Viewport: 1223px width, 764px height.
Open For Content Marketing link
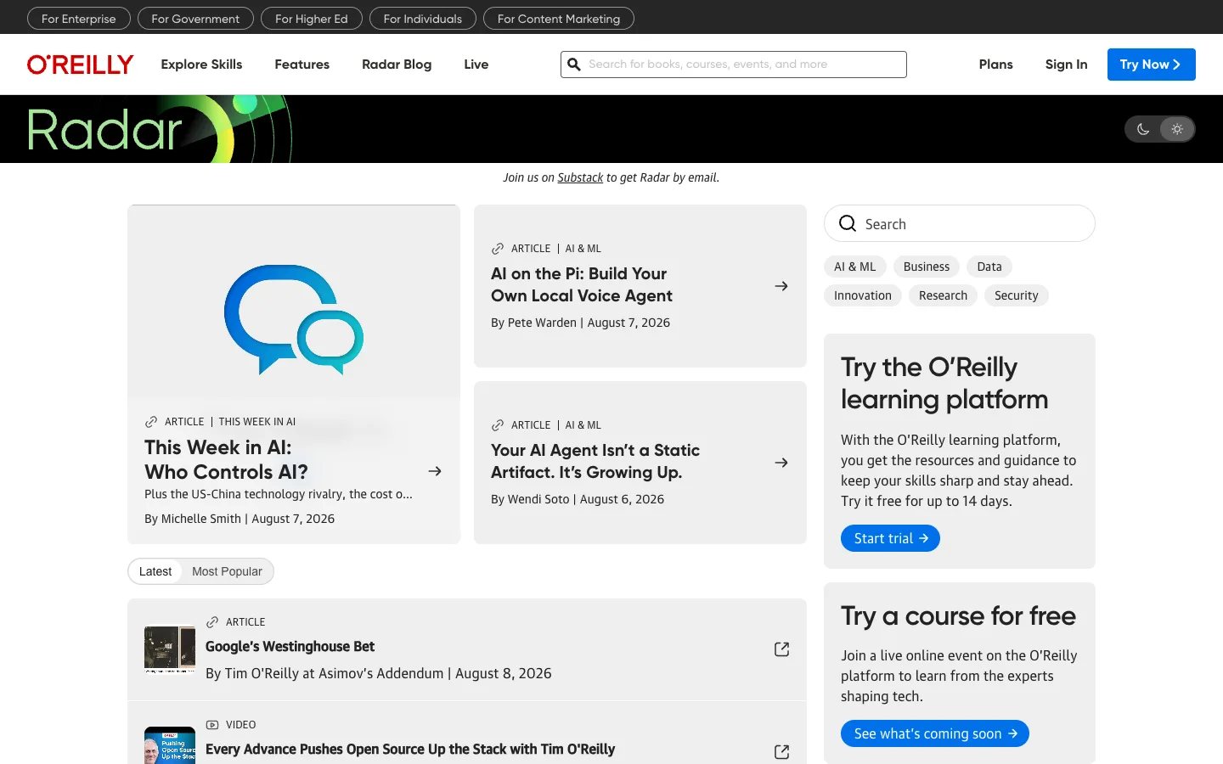point(559,19)
